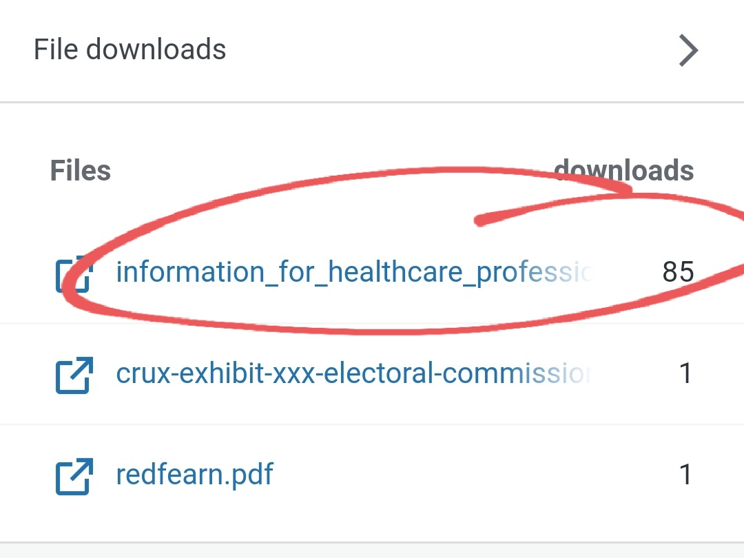Click external link icon beside redfearn.pdf
Screen dimensions: 744x558
click(x=73, y=475)
